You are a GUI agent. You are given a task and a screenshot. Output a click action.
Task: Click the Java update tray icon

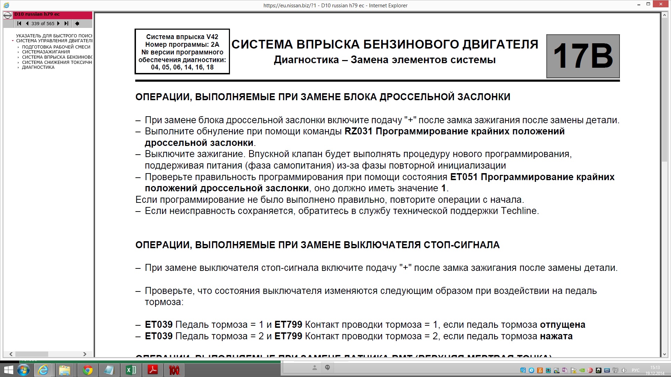pos(540,370)
